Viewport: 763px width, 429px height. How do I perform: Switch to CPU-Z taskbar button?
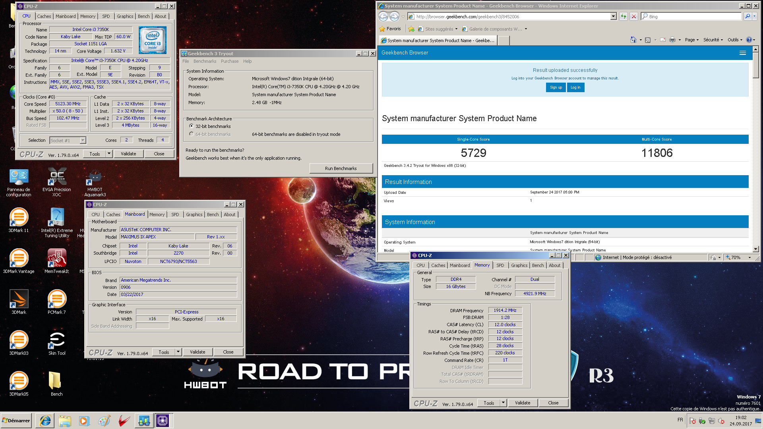click(163, 421)
